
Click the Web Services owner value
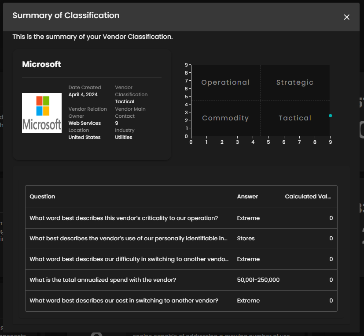[x=85, y=123]
